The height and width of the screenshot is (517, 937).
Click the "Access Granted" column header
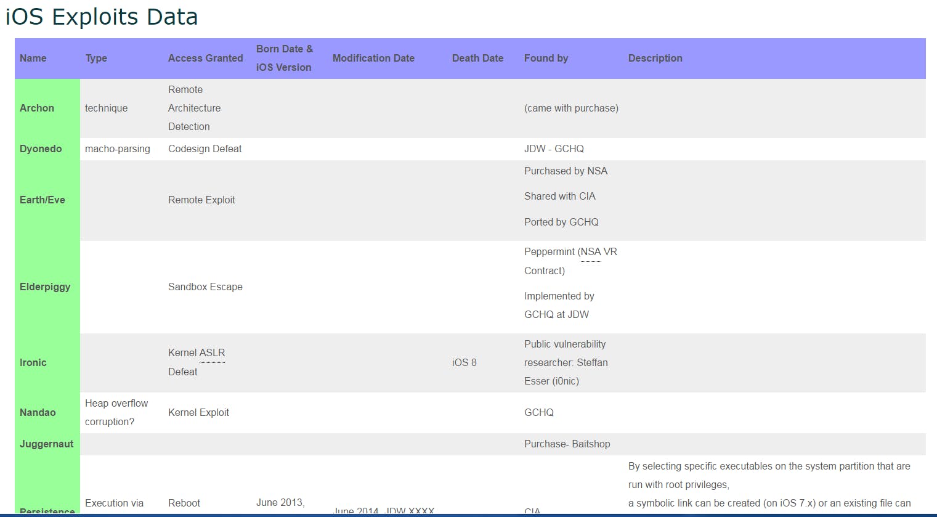205,58
